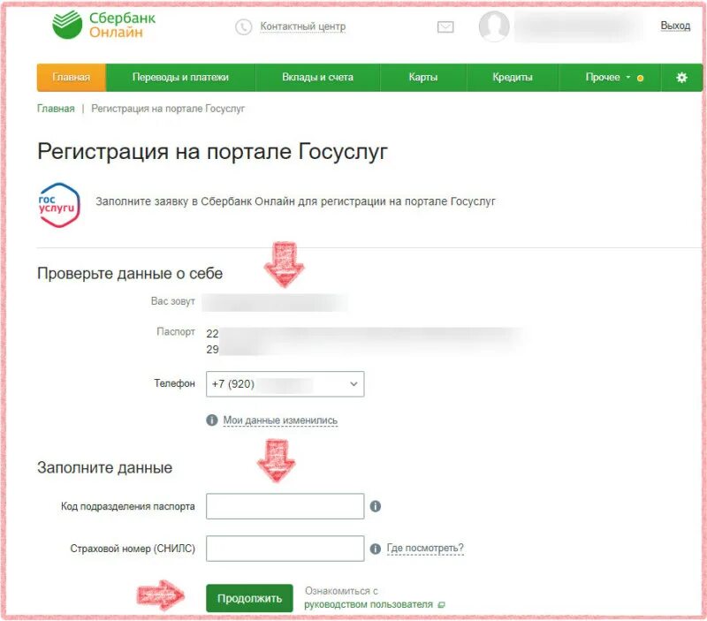Viewport: 707px width, 621px height.
Task: Click the Регистрация на портале Госуслуг breadcrumb text
Action: [168, 109]
